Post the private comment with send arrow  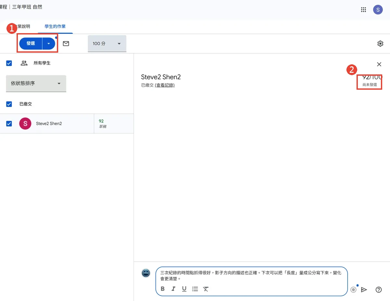pos(364,290)
